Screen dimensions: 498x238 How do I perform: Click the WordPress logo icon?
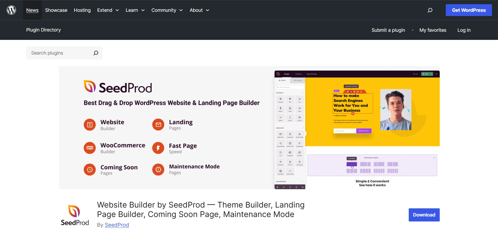point(11,10)
